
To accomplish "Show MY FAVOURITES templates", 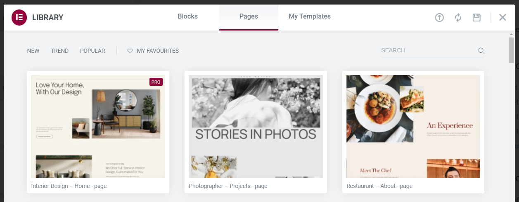I will point(158,51).
